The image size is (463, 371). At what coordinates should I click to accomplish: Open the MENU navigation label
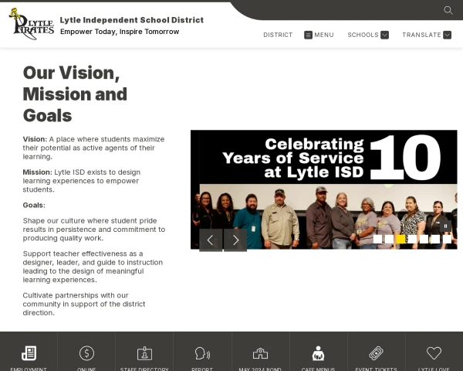point(324,35)
